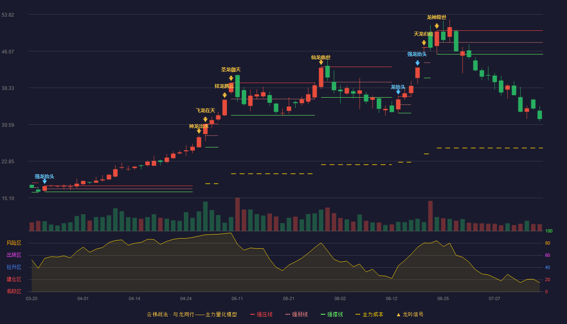
Task: Toggle the 强压线 legend series
Action: 261,314
